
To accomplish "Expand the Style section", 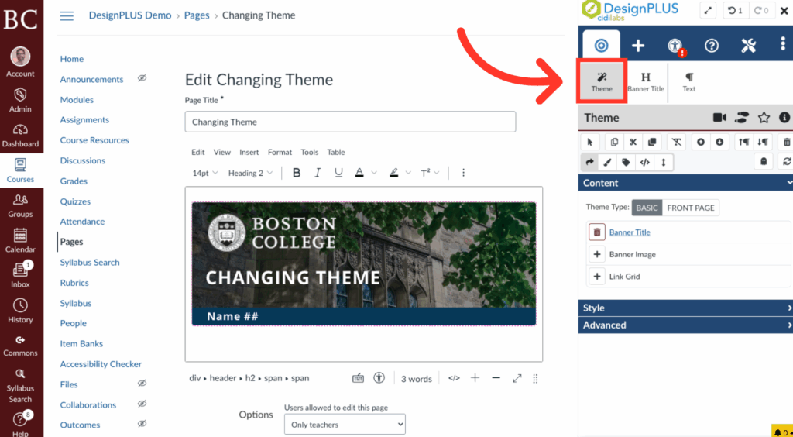I will (x=686, y=308).
